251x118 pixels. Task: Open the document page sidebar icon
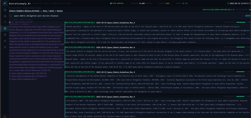pos(5,35)
